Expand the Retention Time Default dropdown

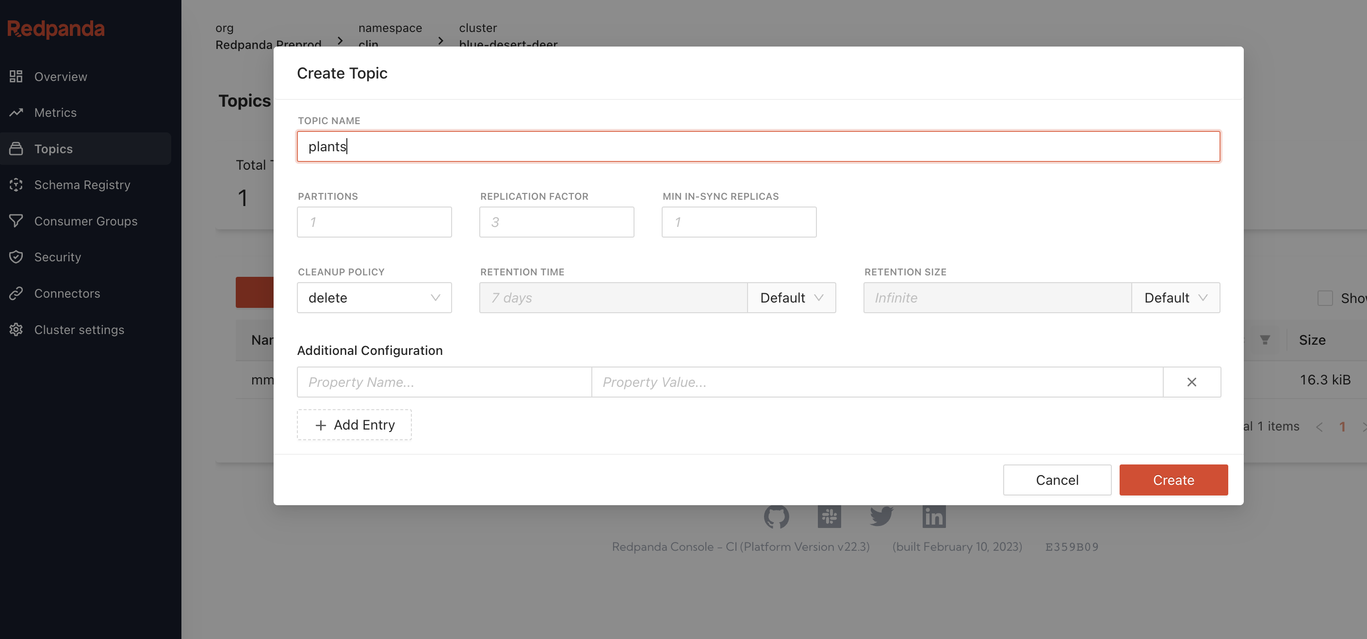(x=791, y=298)
